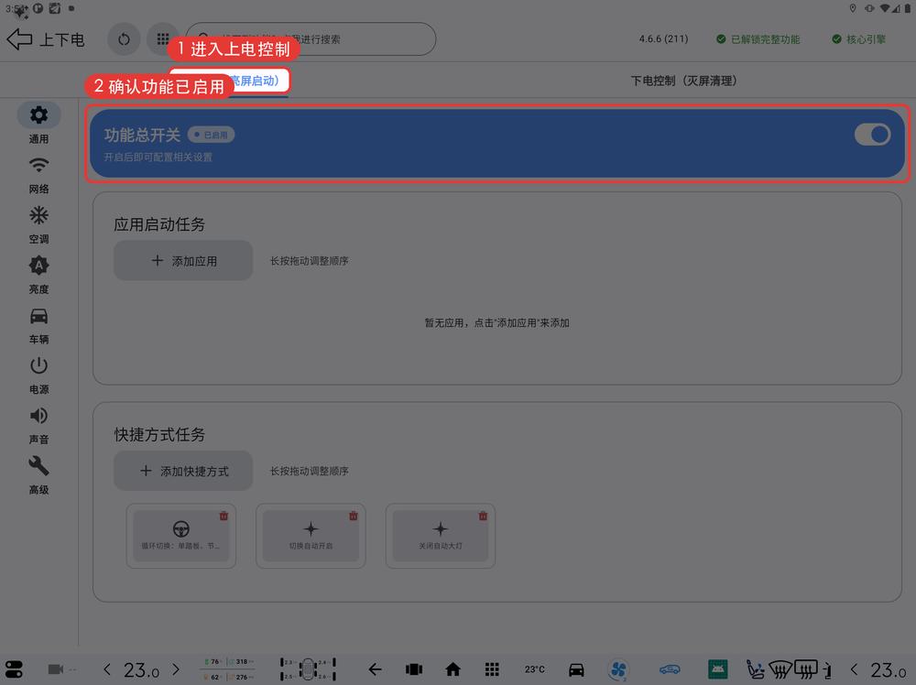Click the battery and range stats readout

coord(228,669)
